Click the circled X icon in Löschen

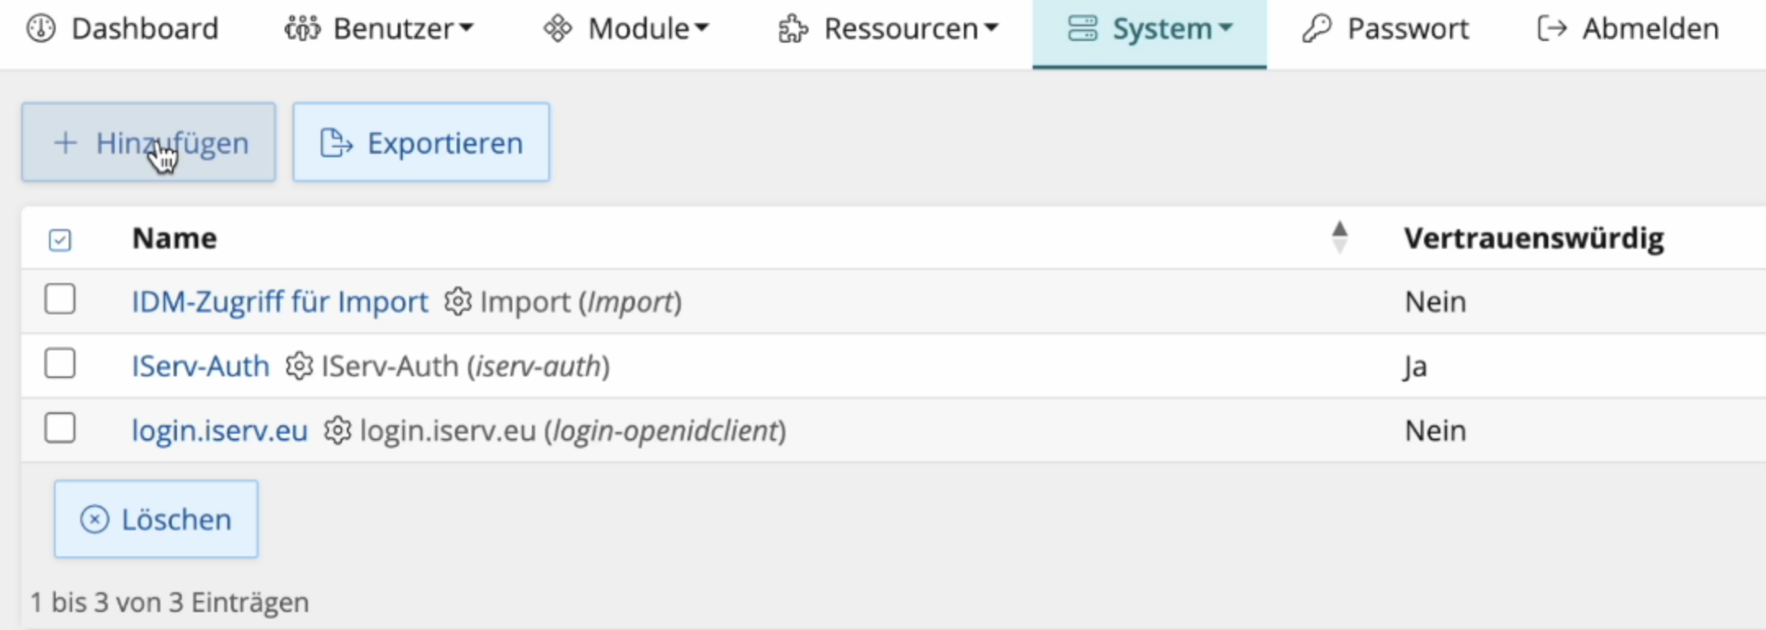pyautogui.click(x=94, y=520)
